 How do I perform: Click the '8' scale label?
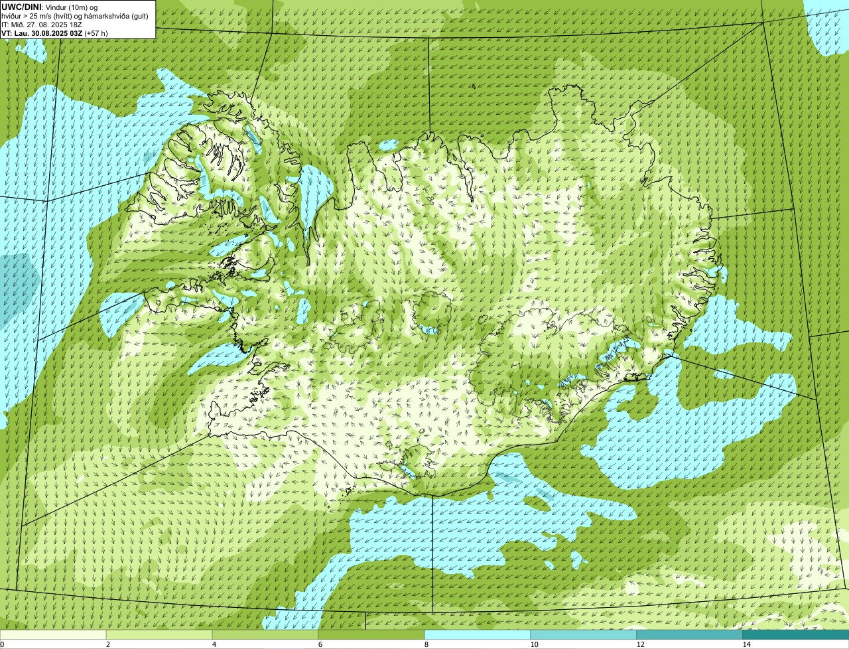(x=426, y=644)
